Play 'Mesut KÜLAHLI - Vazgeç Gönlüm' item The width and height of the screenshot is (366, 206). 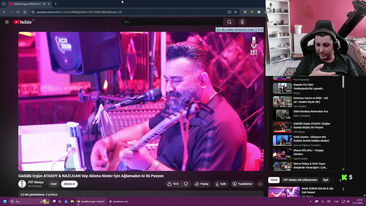(x=306, y=154)
